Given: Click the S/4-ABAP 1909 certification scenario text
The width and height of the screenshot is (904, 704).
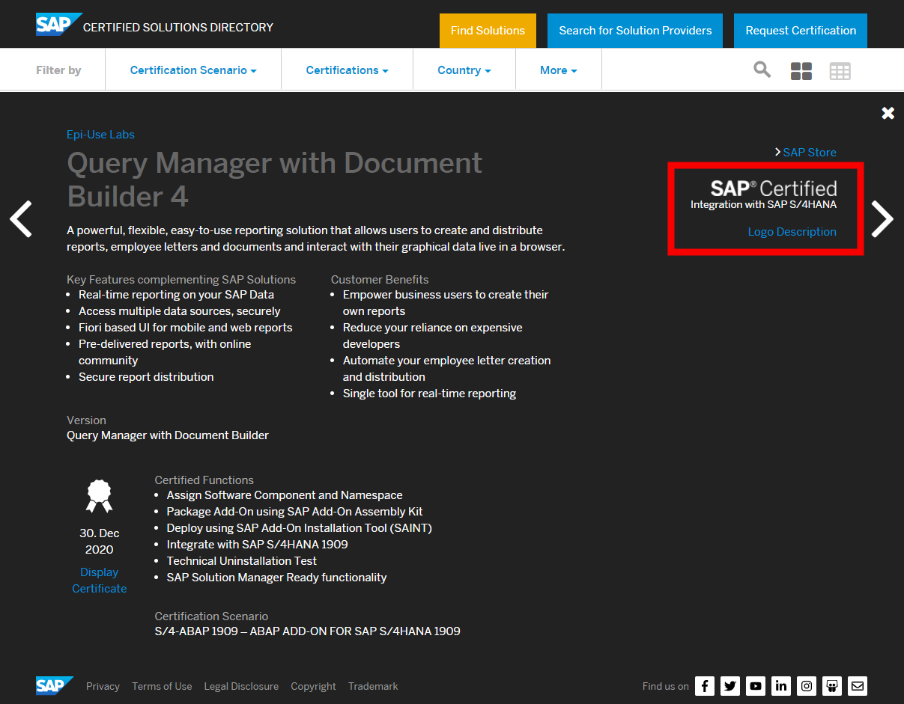Looking at the screenshot, I should 307,631.
